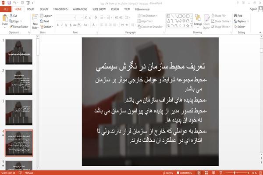The width and height of the screenshot is (263, 175).
Task: Toggle Underline formatting
Action: [x=66, y=25]
